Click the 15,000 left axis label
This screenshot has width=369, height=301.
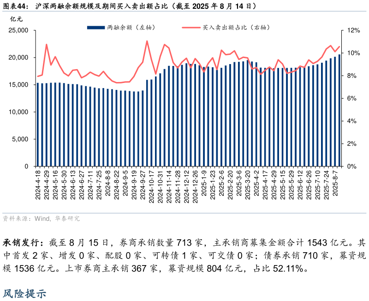click(x=19, y=85)
